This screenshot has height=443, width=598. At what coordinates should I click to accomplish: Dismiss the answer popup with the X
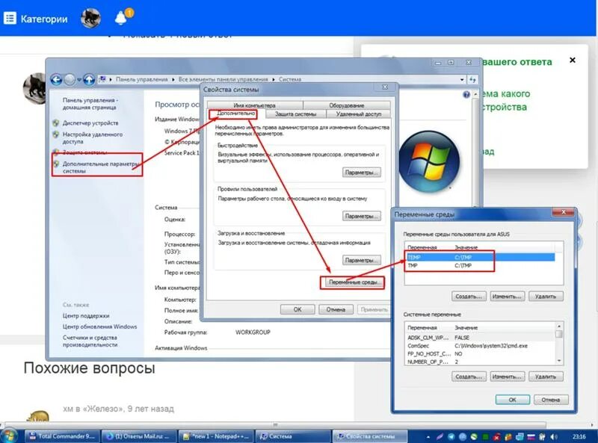tap(572, 60)
